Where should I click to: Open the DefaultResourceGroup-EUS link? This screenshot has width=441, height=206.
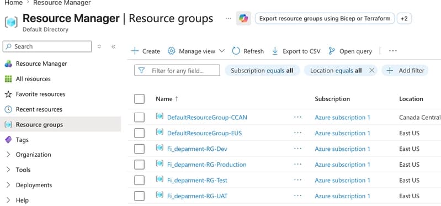[204, 134]
